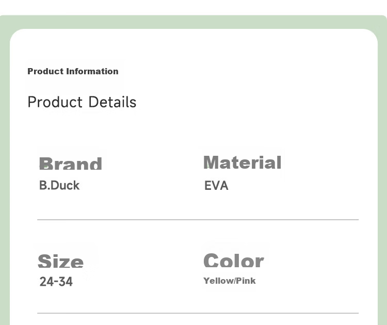Select the 24-34 size value
387x325 pixels.
pyautogui.click(x=56, y=282)
